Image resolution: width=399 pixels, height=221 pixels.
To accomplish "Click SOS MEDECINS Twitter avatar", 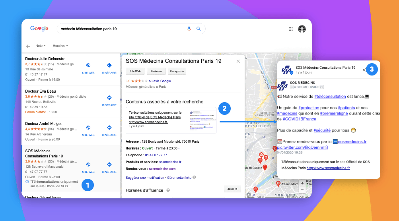I will pos(282,86).
